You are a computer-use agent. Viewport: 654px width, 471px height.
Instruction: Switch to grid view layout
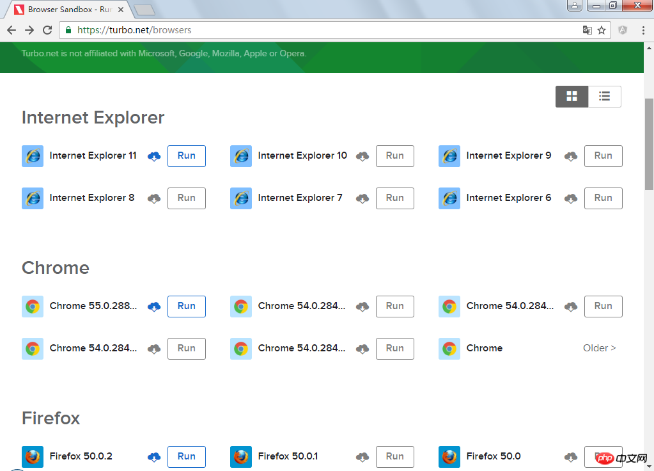click(x=572, y=97)
